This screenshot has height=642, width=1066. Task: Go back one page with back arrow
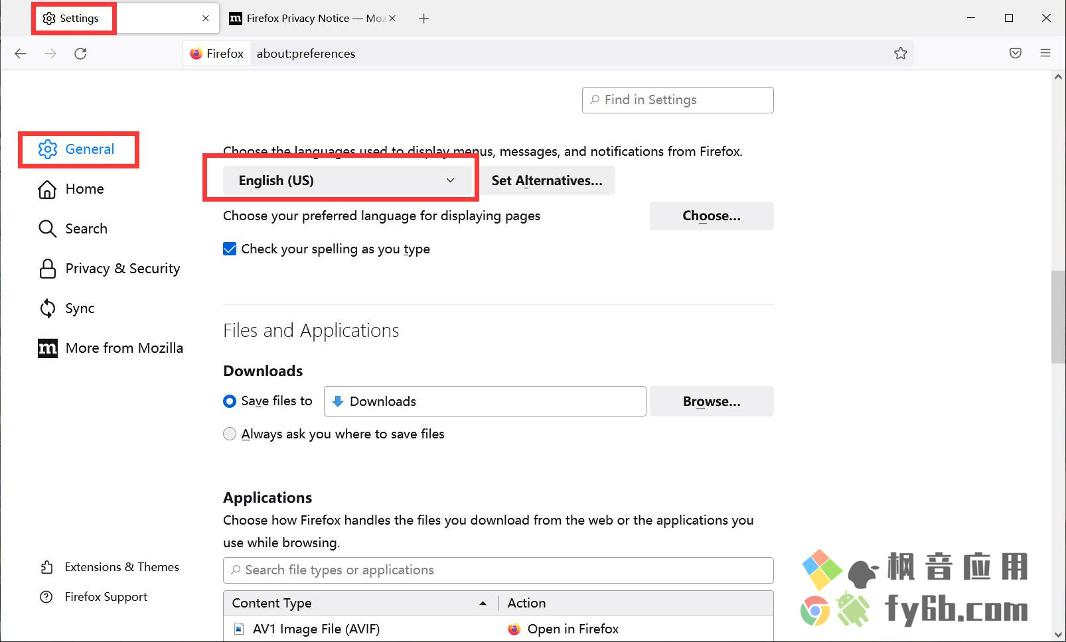click(21, 54)
